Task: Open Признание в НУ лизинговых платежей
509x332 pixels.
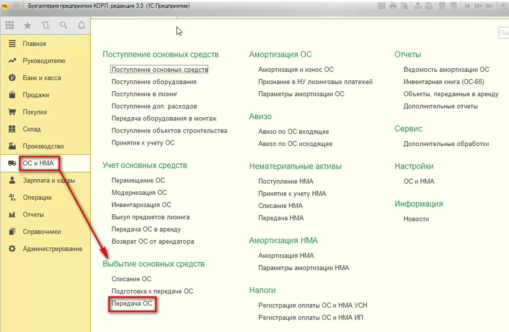Action: pos(315,82)
